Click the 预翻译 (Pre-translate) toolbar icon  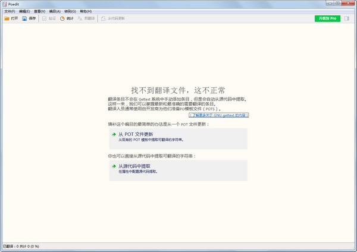point(80,18)
